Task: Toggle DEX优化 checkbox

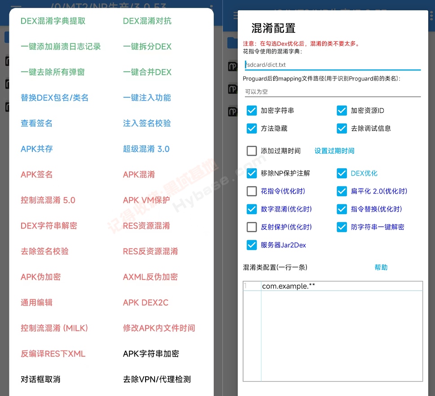Action: [x=342, y=173]
